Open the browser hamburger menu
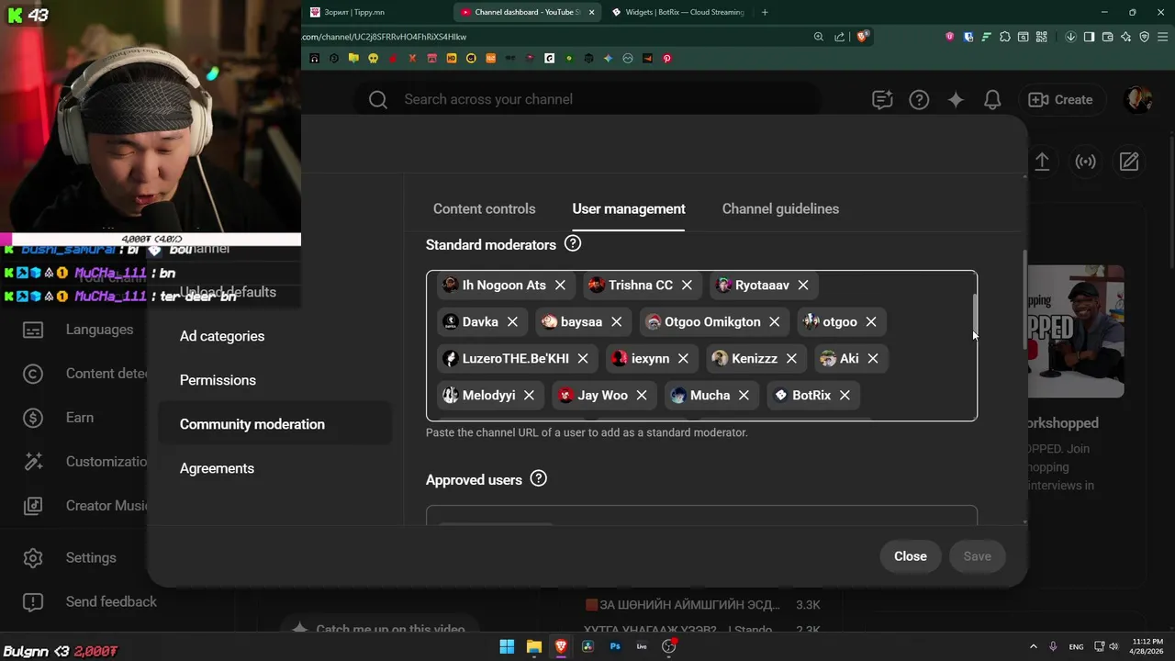This screenshot has width=1175, height=661. pyautogui.click(x=1162, y=37)
